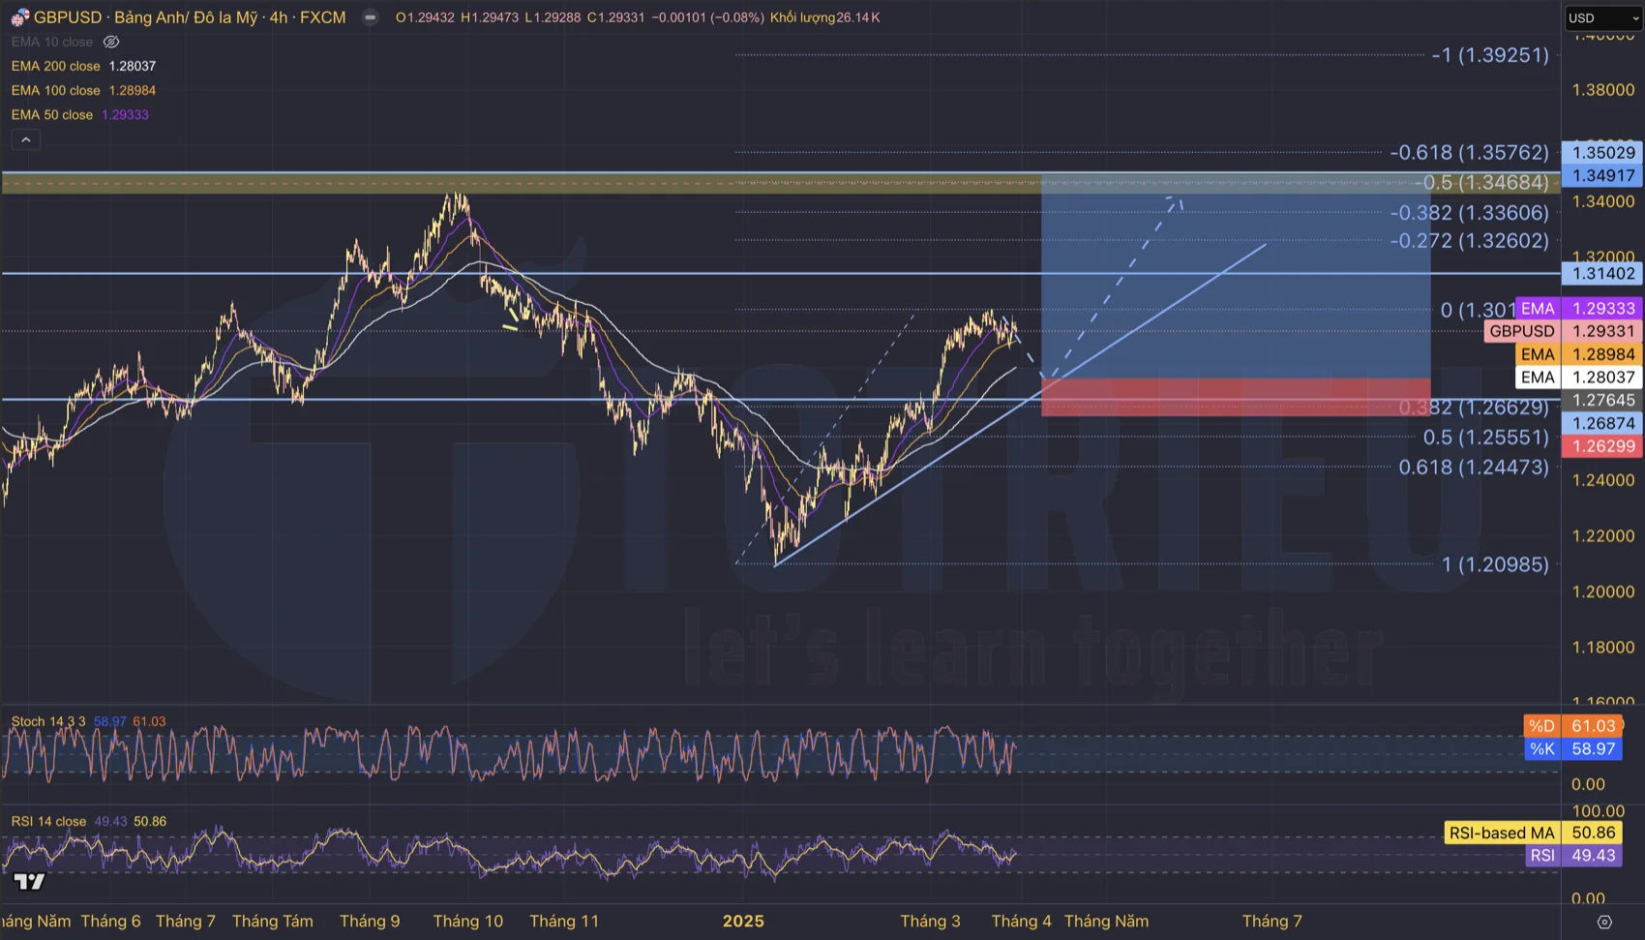Click the red 1.26299 price level tag
The image size is (1645, 940).
click(1603, 446)
